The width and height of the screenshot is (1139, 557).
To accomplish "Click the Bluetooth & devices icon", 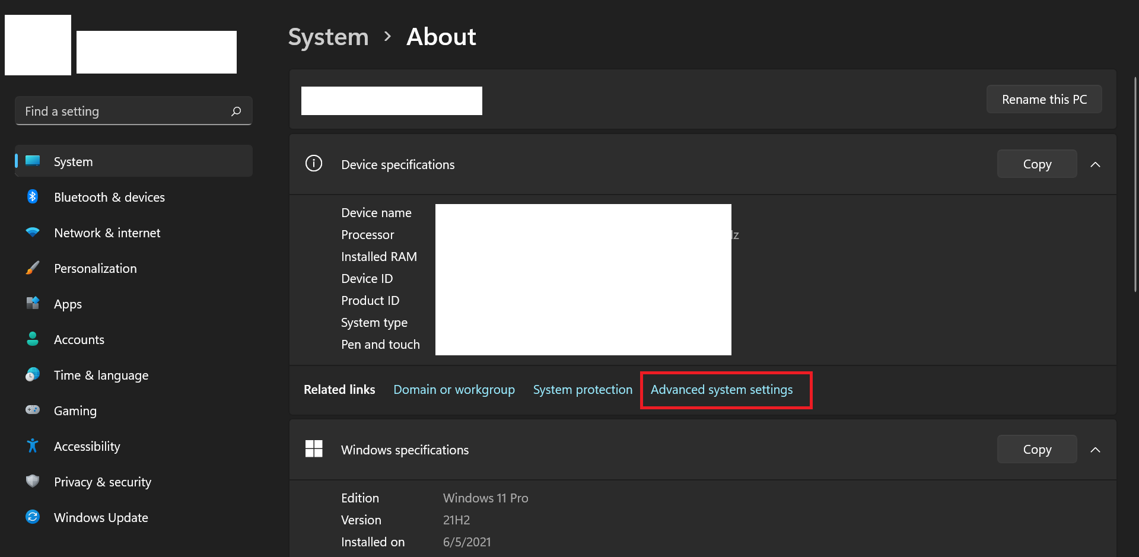I will [x=33, y=197].
